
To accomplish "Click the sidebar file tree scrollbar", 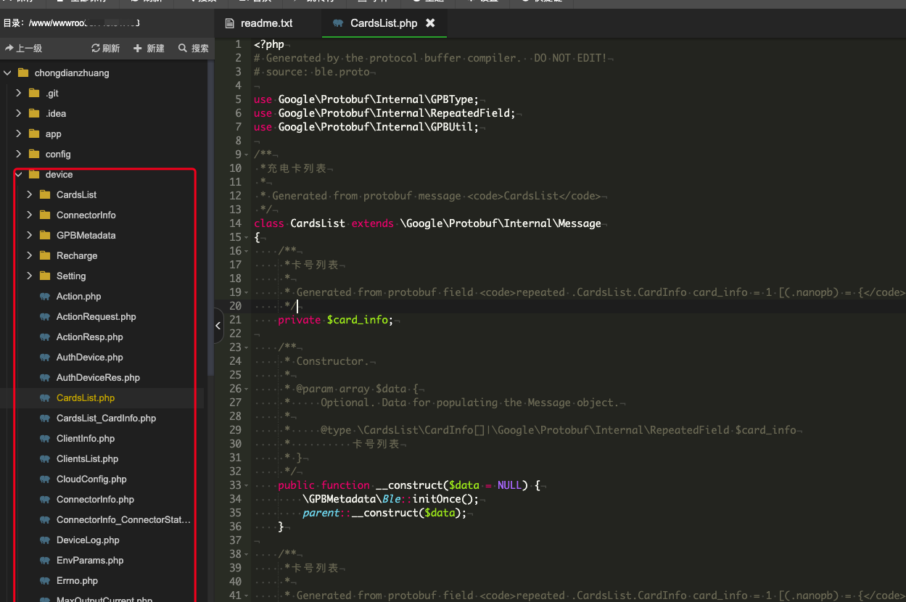I will 211,218.
